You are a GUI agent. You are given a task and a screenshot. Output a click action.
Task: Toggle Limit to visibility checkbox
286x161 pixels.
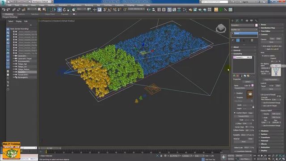tap(262, 55)
